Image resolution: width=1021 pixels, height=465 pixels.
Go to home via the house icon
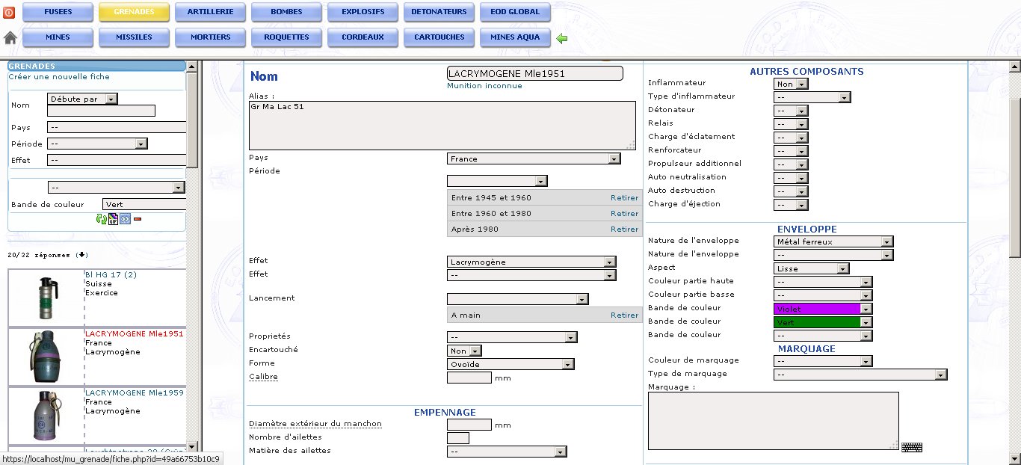(10, 37)
